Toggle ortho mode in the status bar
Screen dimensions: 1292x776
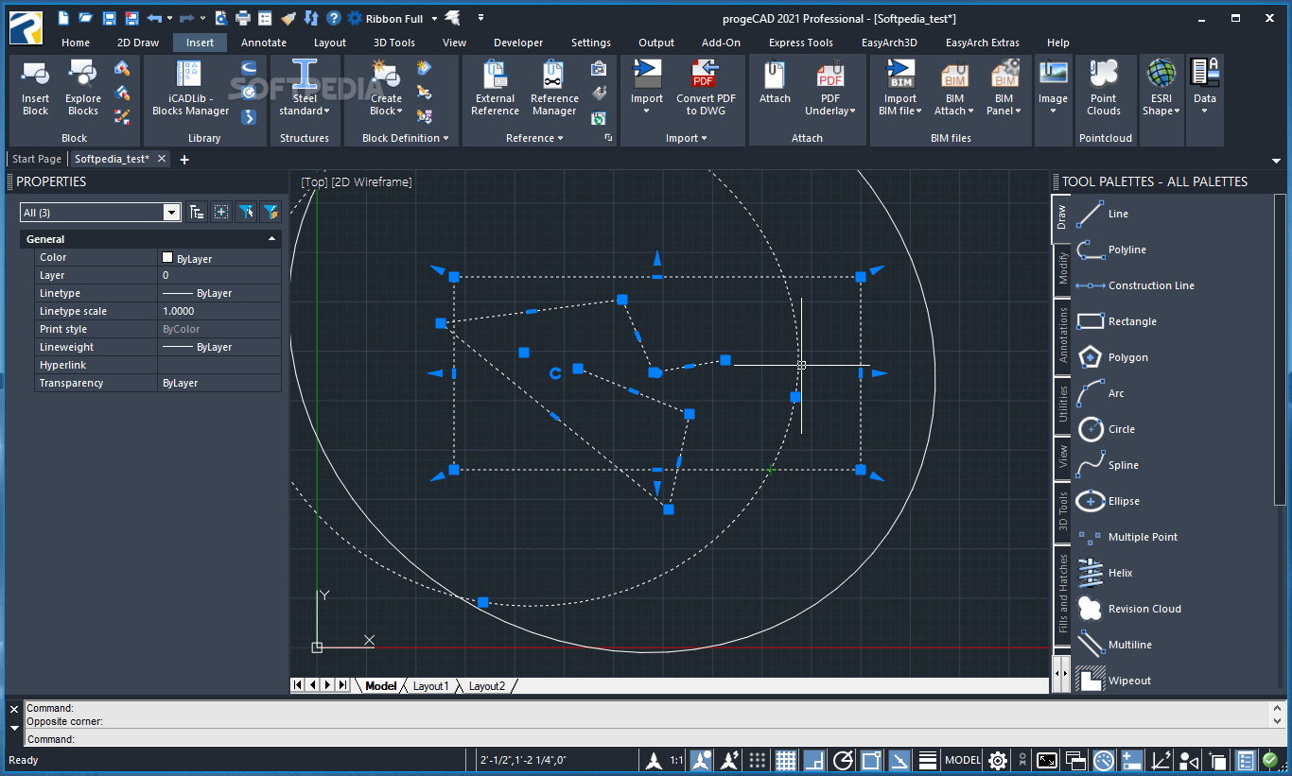point(813,759)
